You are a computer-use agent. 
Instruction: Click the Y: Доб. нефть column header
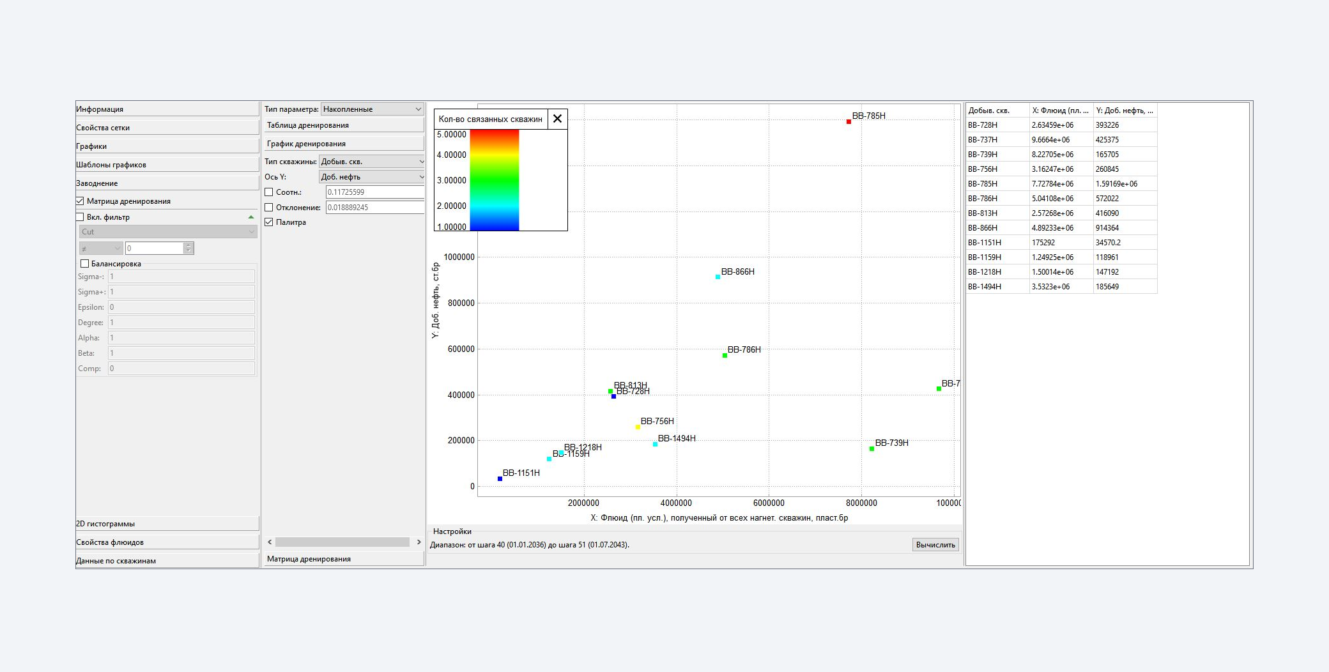[1125, 111]
